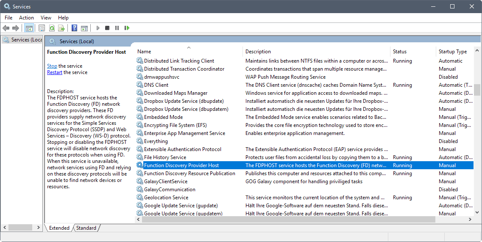Open the View menu
The width and height of the screenshot is (482, 242).
46,18
